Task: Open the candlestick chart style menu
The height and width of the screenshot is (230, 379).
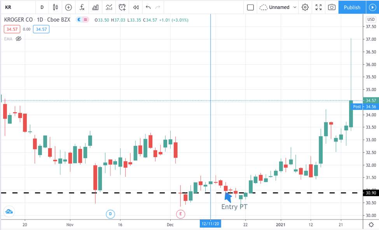Action: point(55,7)
